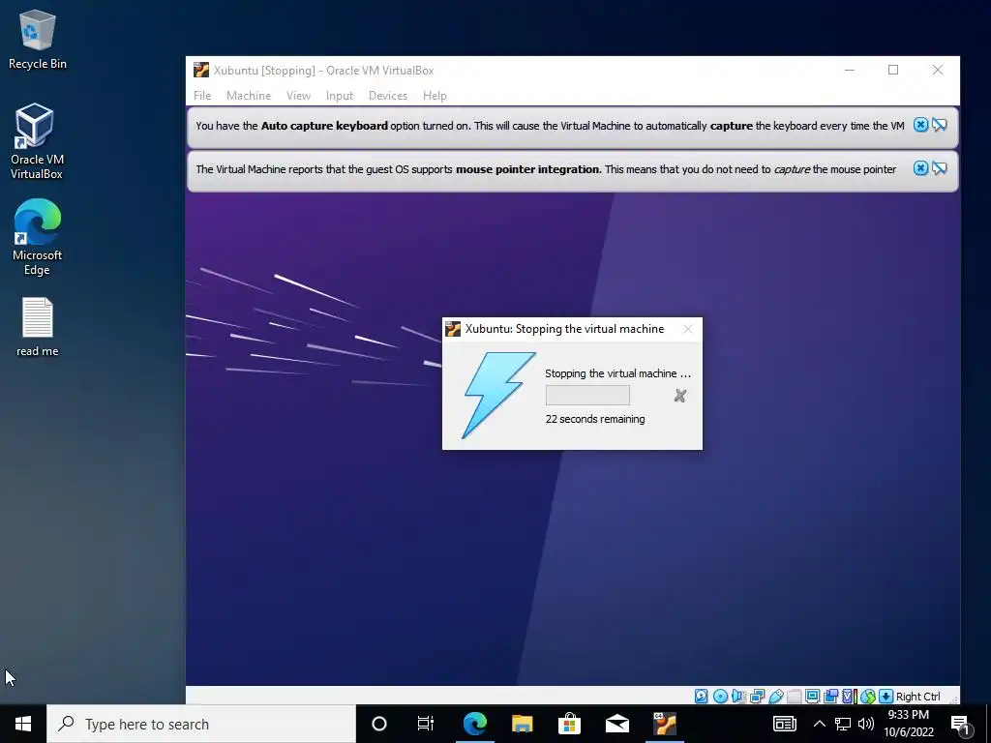
Task: Open the volume control in tray
Action: 866,724
